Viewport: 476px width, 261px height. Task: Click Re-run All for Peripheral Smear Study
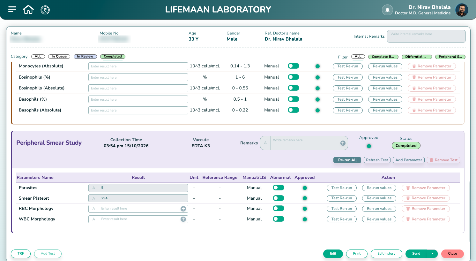pyautogui.click(x=347, y=160)
